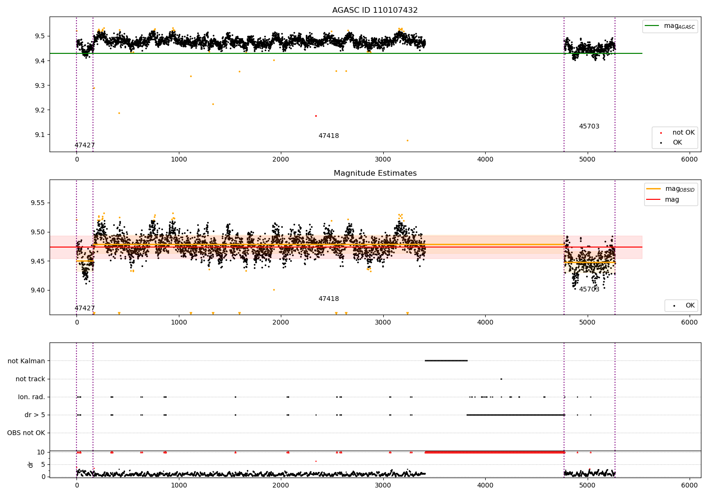Select the mag OBSID legend label

point(680,189)
